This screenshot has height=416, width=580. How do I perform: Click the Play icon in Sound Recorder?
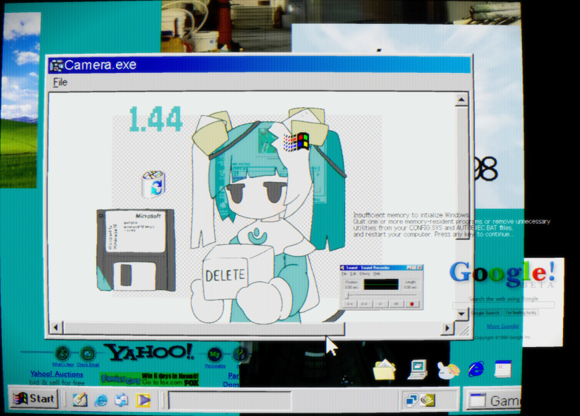point(380,303)
